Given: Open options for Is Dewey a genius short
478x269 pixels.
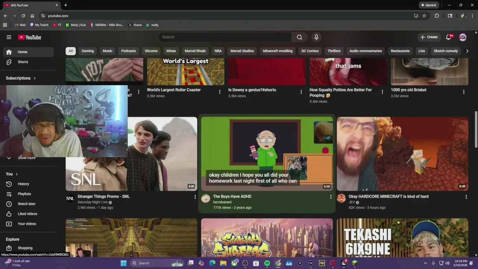Looking at the screenshot, I should [x=301, y=92].
